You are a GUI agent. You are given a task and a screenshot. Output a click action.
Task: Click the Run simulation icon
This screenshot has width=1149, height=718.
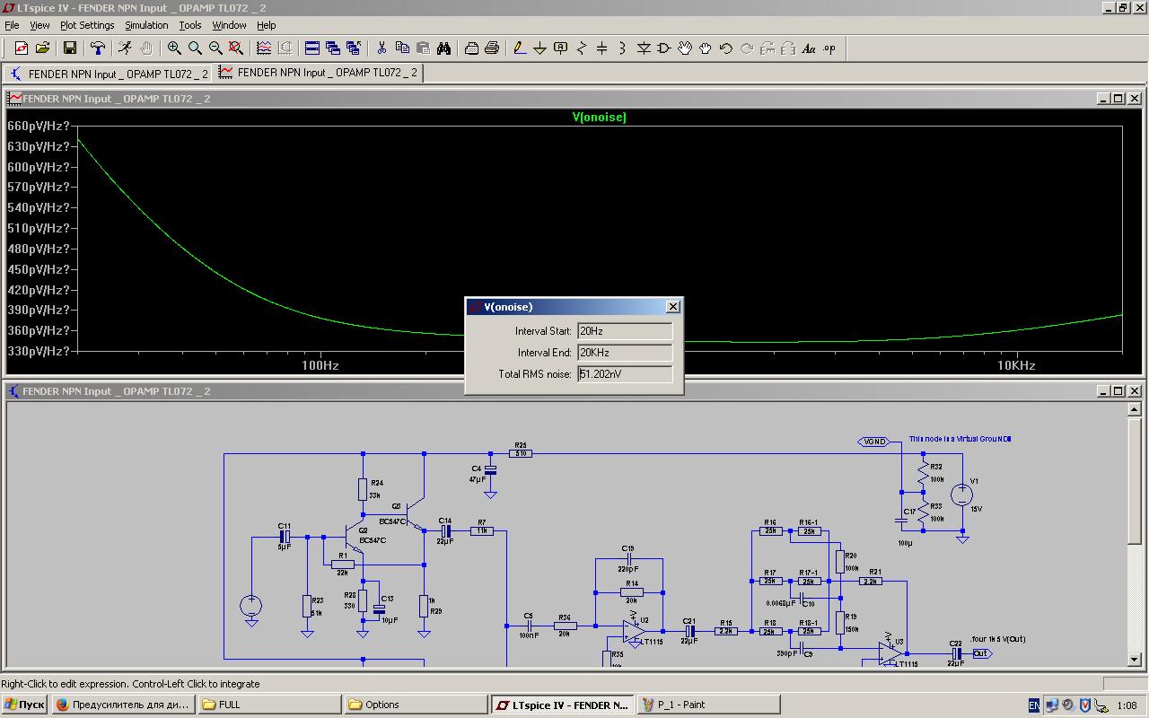click(x=125, y=48)
